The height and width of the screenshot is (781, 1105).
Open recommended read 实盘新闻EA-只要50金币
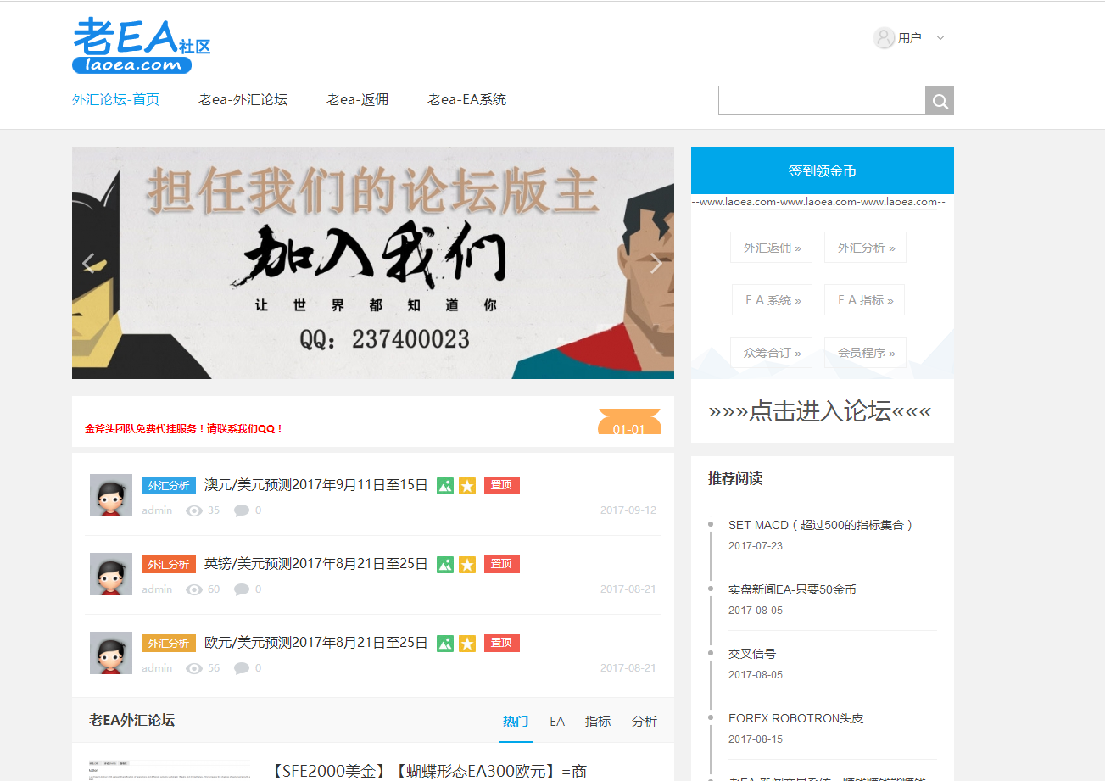point(792,589)
